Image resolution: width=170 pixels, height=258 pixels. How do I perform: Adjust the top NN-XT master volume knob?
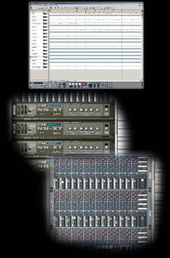[x=106, y=110]
